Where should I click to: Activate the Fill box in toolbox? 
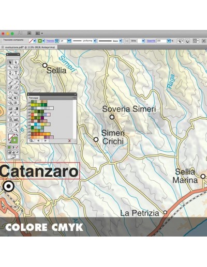pos(11,137)
